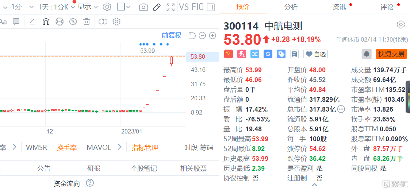Screen dimensions: 410x190
Task: Open the stock notes bookmark icon
Action: click(294, 54)
